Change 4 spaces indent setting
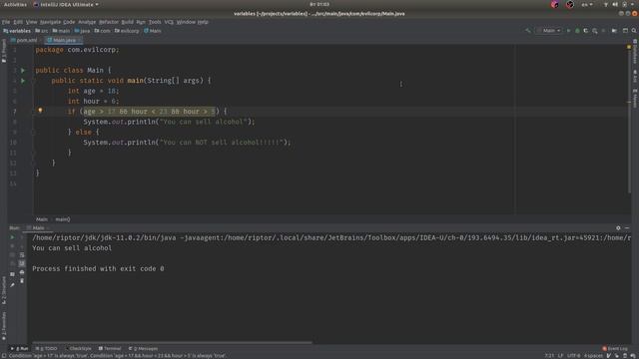Screen dimensions: 639x359 (593, 356)
